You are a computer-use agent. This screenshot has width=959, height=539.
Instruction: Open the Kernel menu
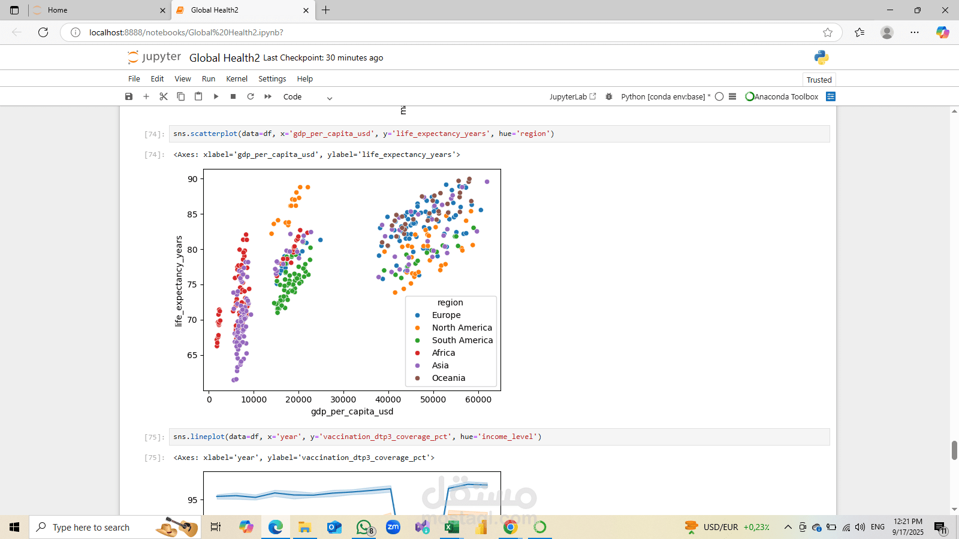point(237,79)
